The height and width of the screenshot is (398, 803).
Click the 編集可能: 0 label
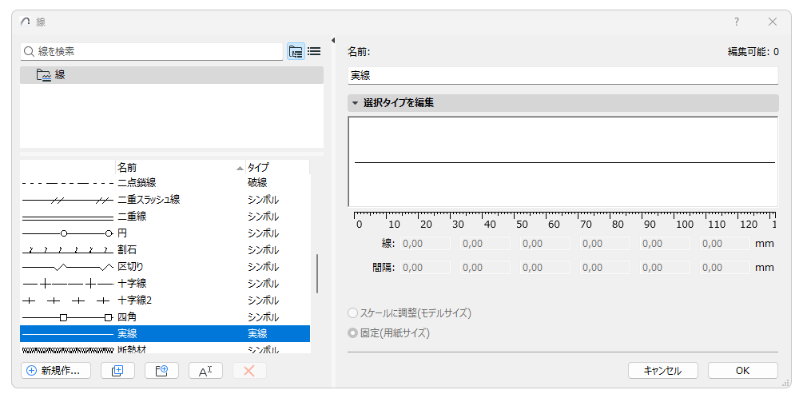point(753,52)
